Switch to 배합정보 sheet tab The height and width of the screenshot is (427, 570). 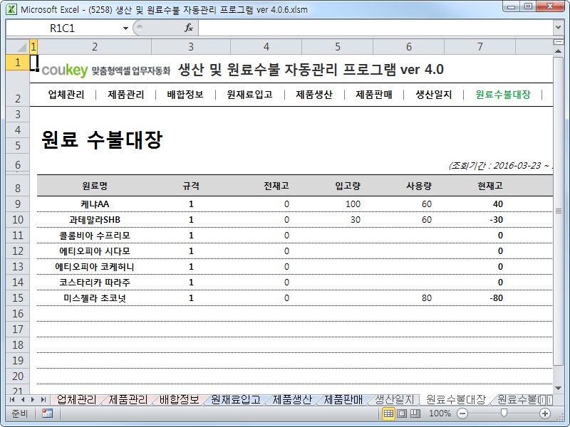[180, 400]
